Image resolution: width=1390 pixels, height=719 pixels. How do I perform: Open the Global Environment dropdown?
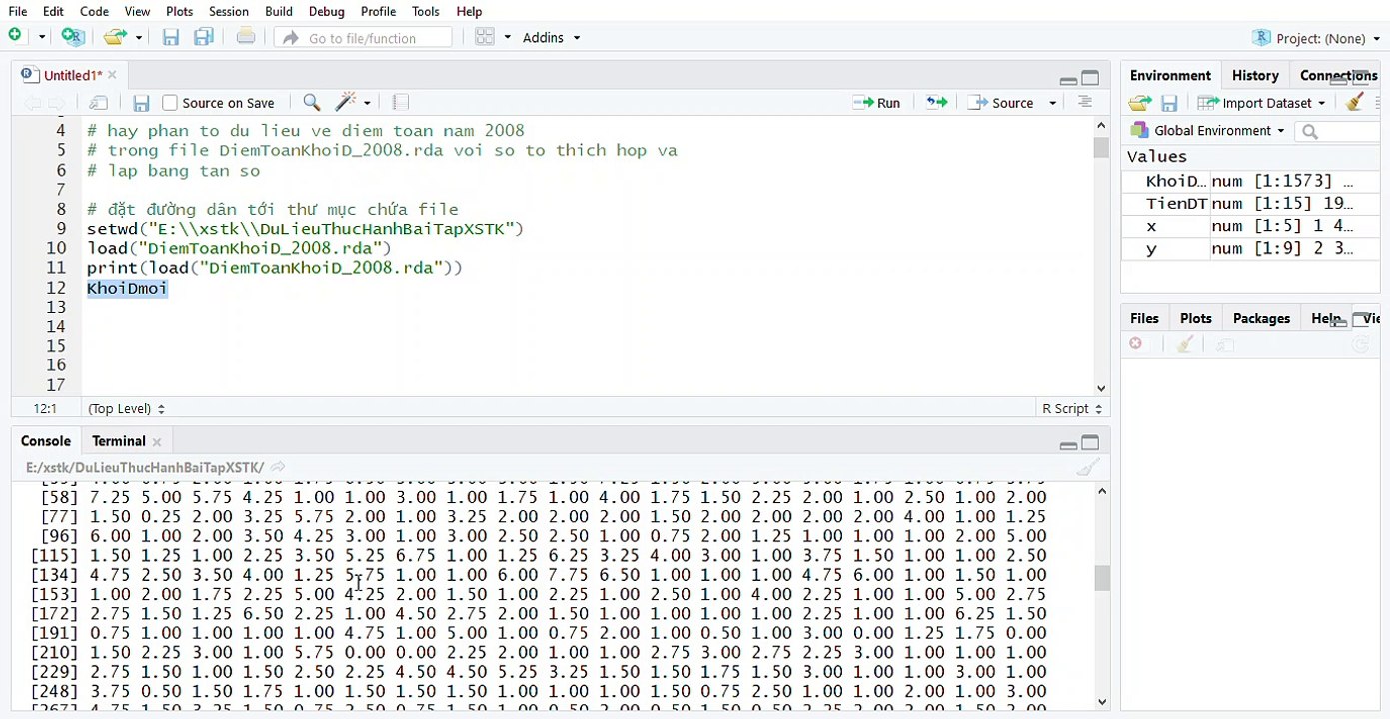[1207, 131]
